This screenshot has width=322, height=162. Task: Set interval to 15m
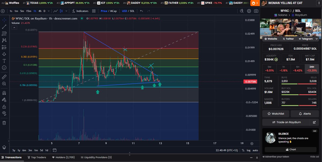[28, 11]
